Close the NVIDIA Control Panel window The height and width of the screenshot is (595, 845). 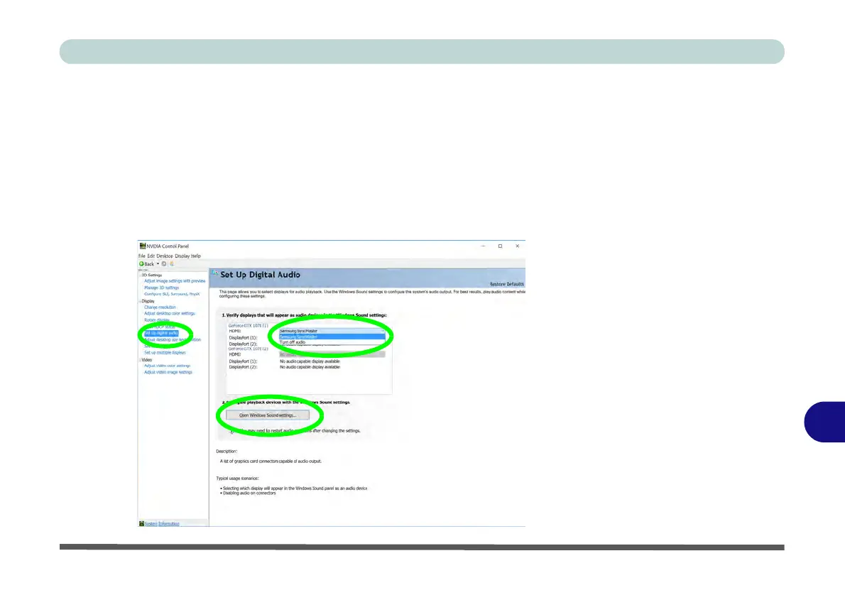coord(518,246)
